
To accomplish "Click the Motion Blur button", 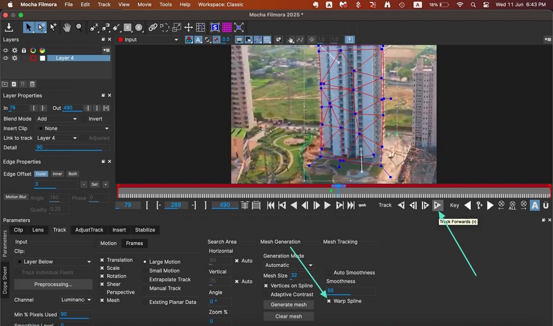I will pos(15,197).
